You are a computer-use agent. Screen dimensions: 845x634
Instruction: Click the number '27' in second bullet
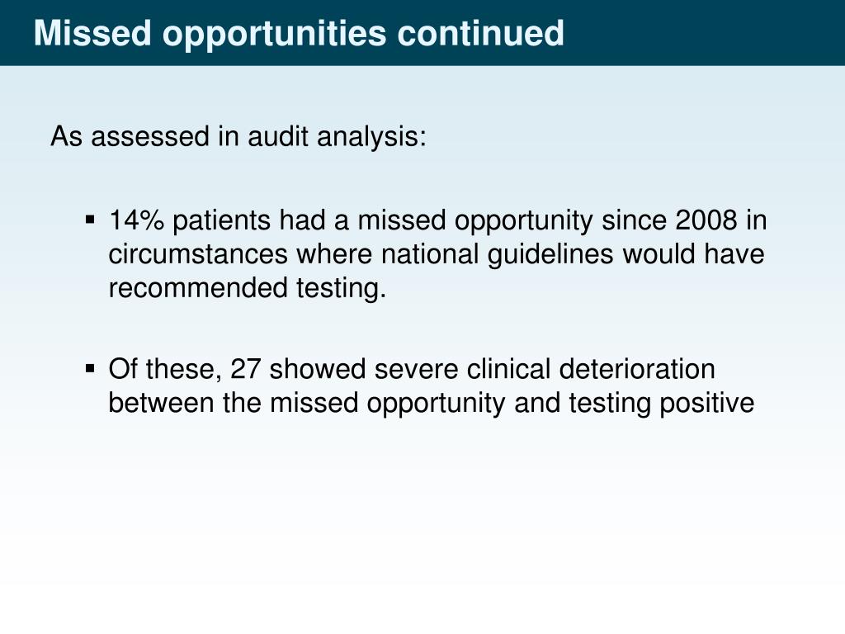click(246, 369)
